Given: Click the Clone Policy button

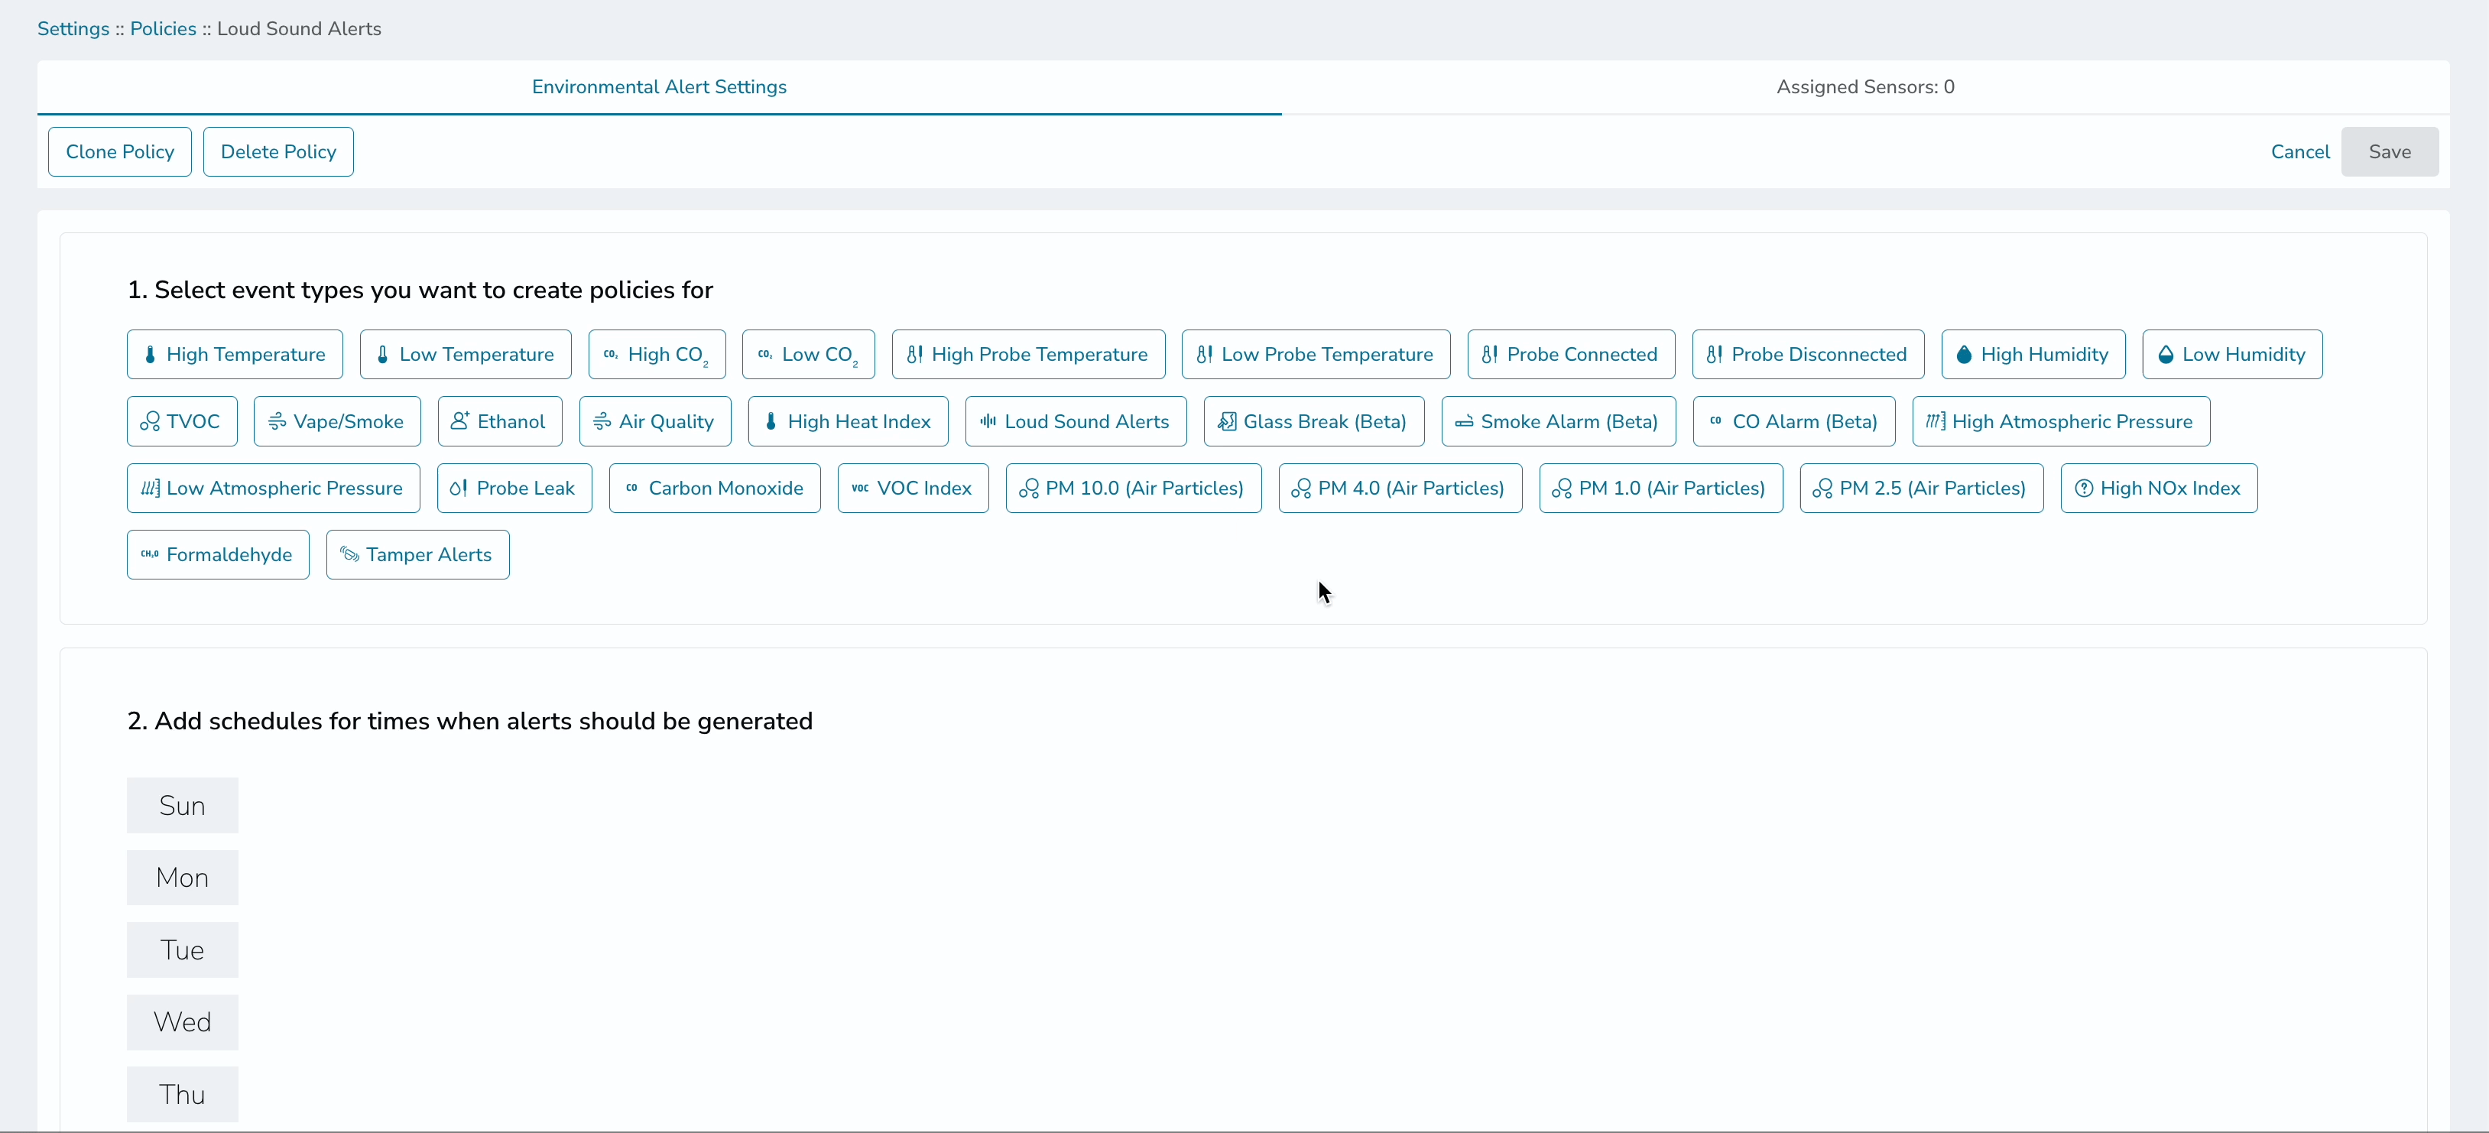Looking at the screenshot, I should click(120, 152).
